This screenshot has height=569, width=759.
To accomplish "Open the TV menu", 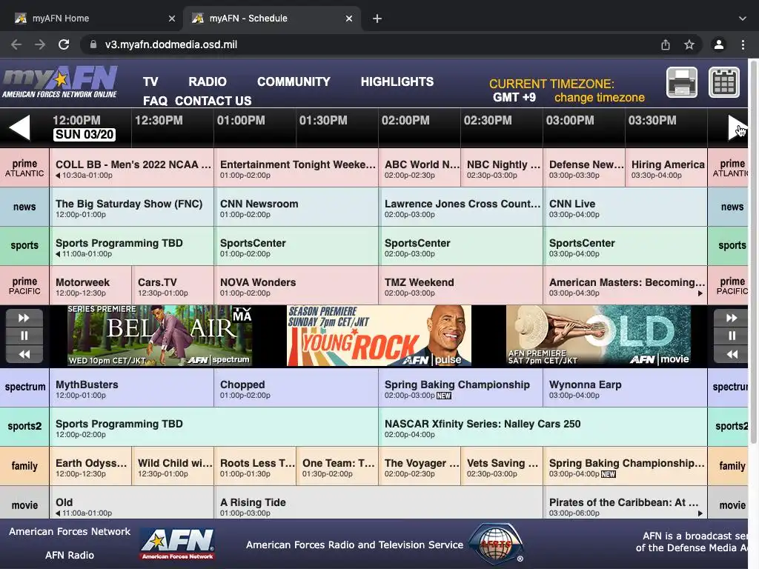I will tap(150, 81).
